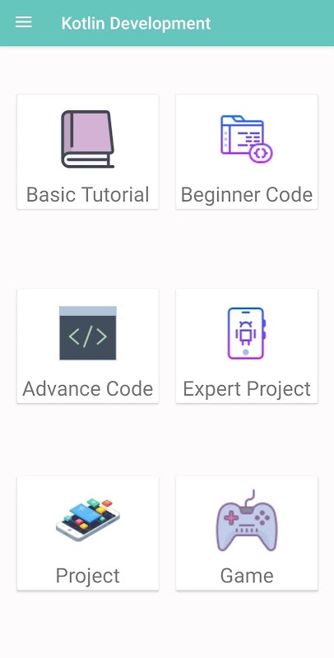Click the dark code brackets window icon

coord(88,333)
